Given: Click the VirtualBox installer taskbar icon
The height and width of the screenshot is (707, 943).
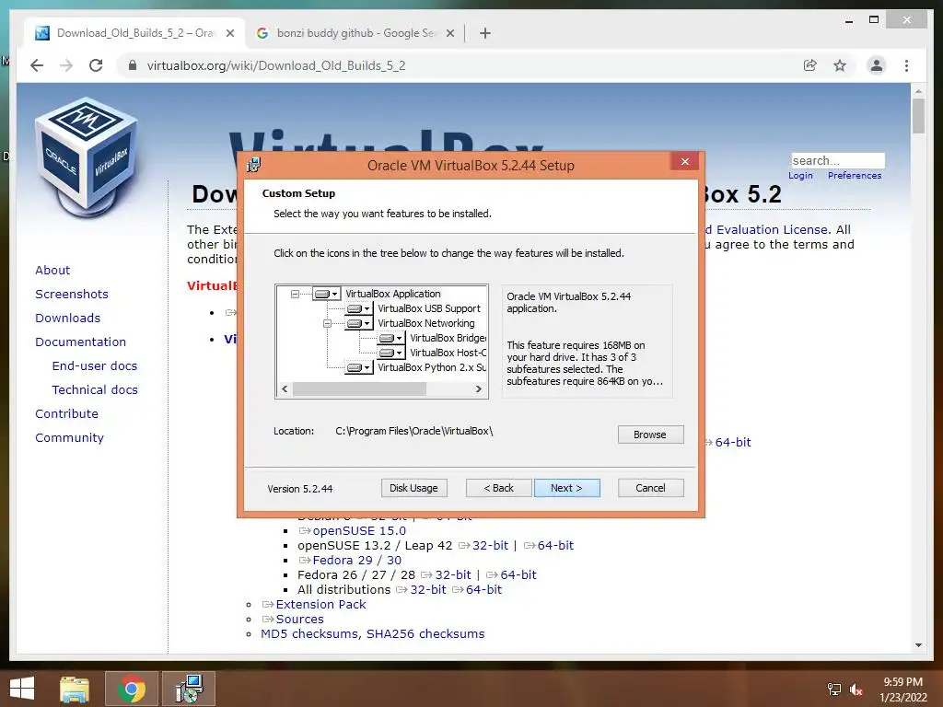Looking at the screenshot, I should coord(189,689).
